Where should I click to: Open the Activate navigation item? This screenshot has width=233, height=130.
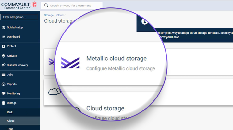pyautogui.click(x=12, y=56)
